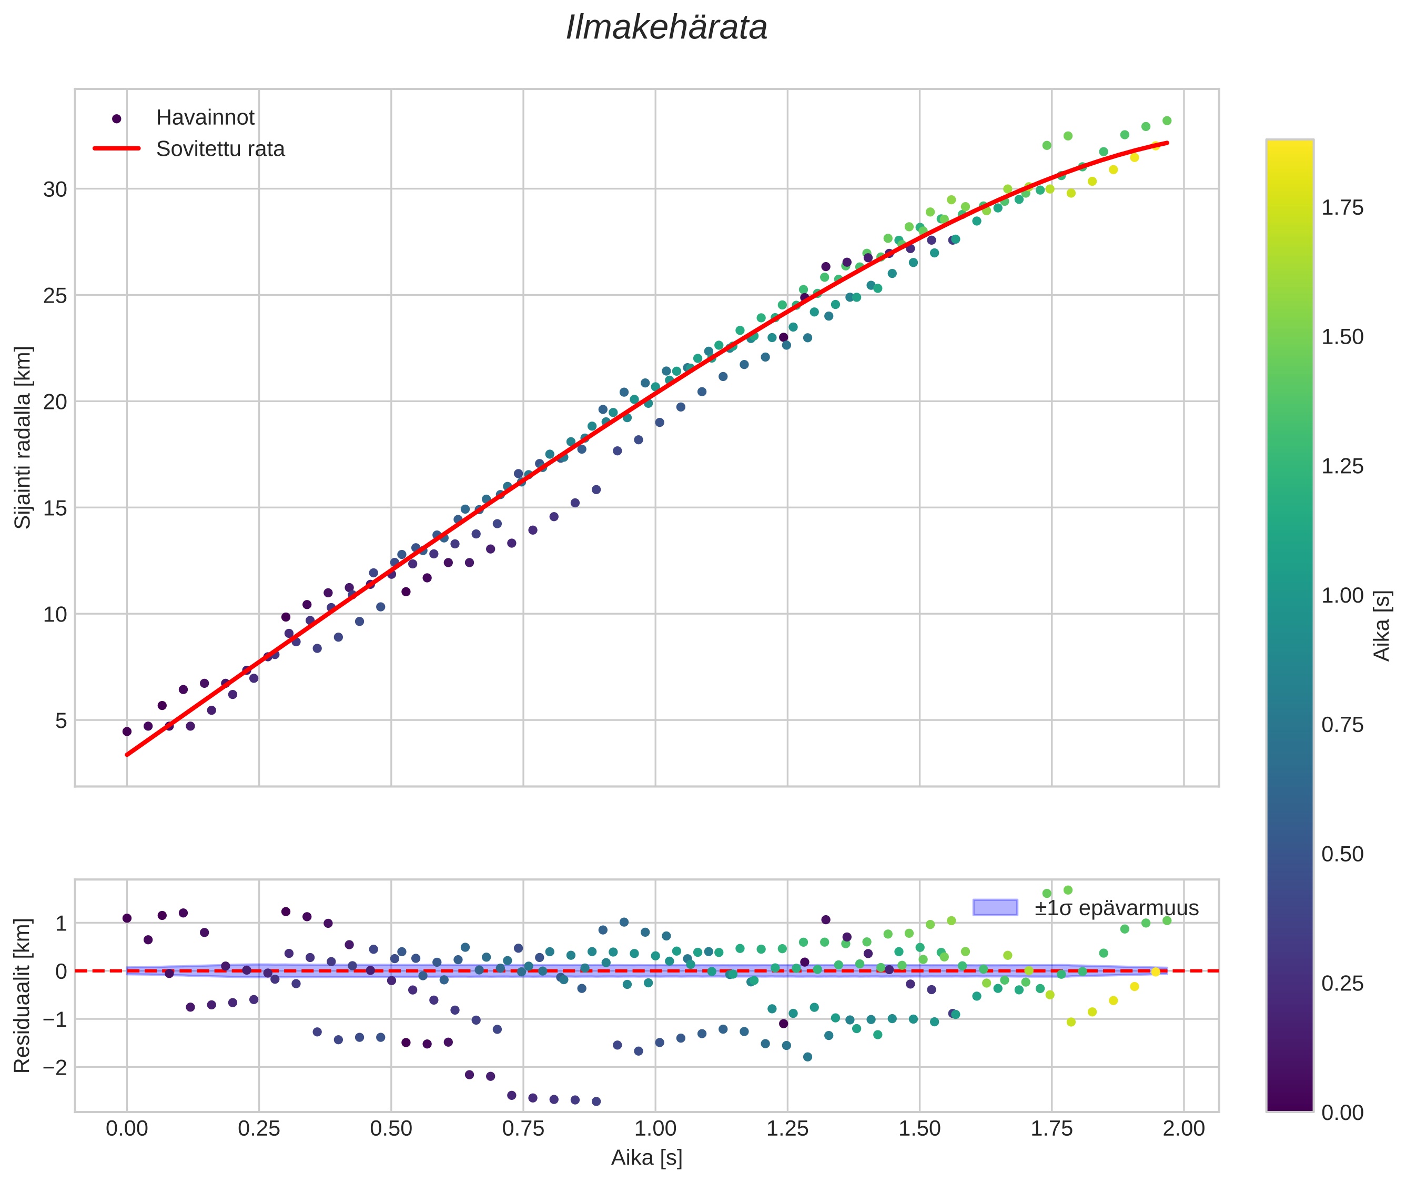Viewport: 1406px width, 1182px height.
Task: Click the x-axis label Aika [s]
Action: pyautogui.click(x=646, y=1157)
